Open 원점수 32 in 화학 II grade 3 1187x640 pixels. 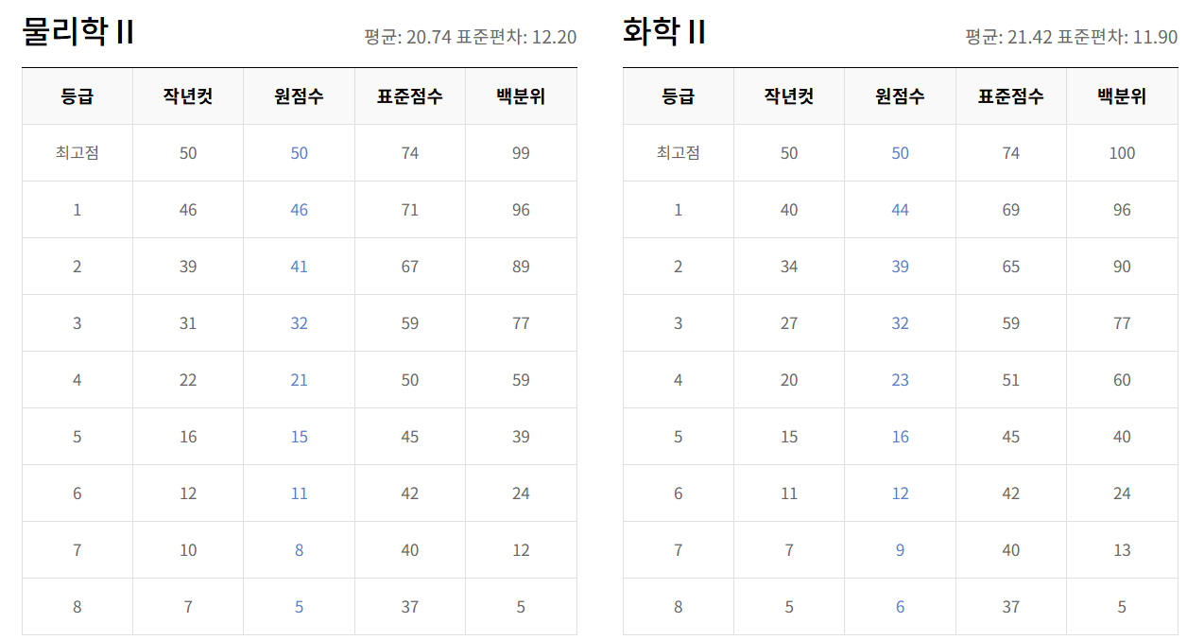tap(900, 323)
